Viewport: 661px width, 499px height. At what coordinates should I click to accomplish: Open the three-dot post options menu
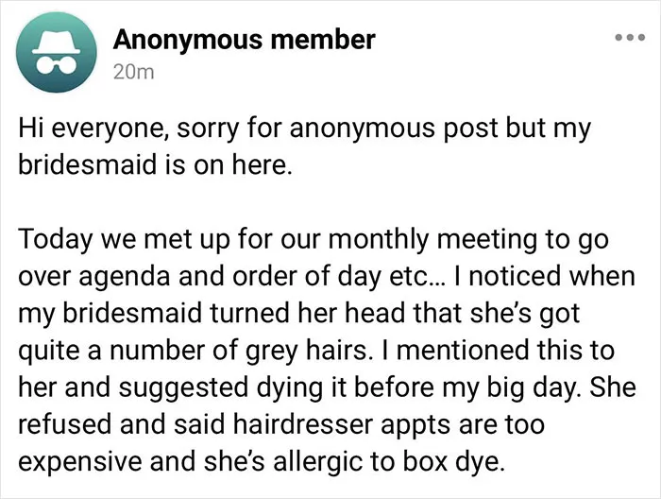[630, 38]
